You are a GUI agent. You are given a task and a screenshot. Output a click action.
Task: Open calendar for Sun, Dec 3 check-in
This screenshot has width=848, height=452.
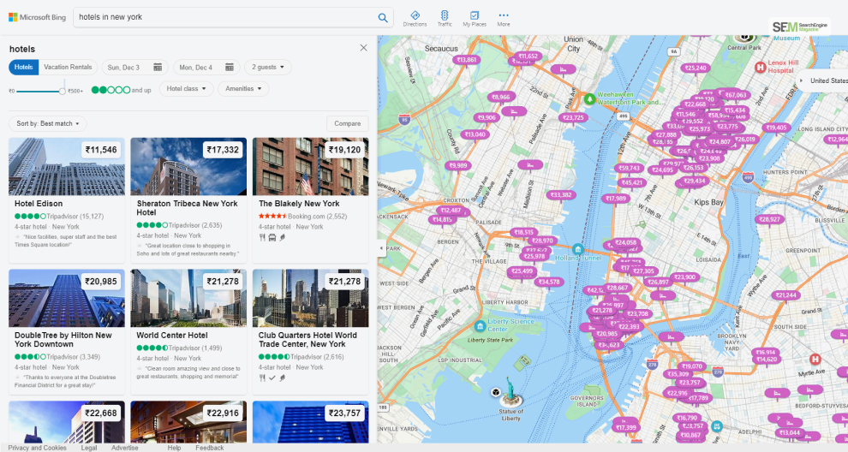(158, 67)
